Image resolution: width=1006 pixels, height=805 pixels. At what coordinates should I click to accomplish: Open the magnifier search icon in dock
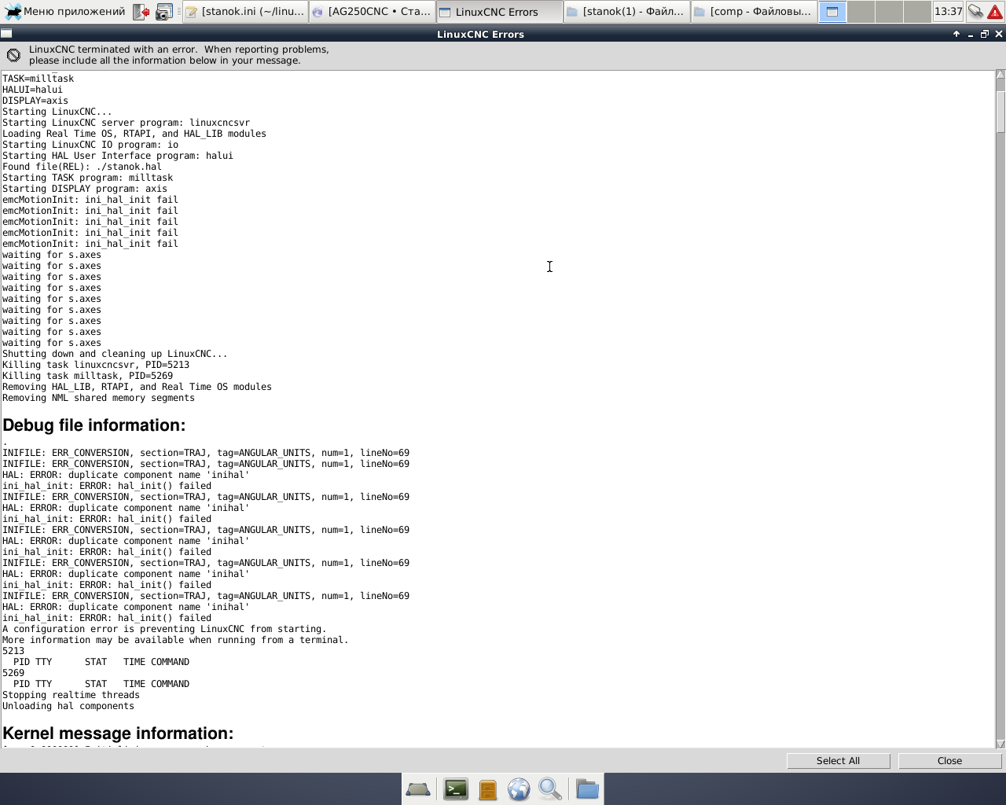pyautogui.click(x=550, y=789)
